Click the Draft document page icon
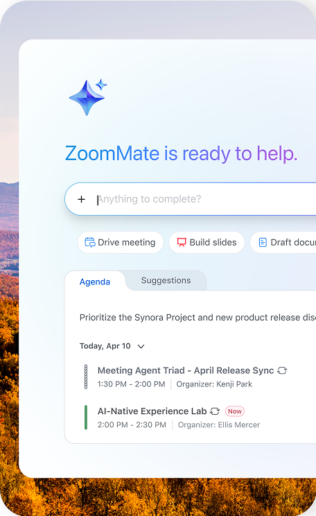Image resolution: width=316 pixels, height=516 pixels. pyautogui.click(x=263, y=243)
